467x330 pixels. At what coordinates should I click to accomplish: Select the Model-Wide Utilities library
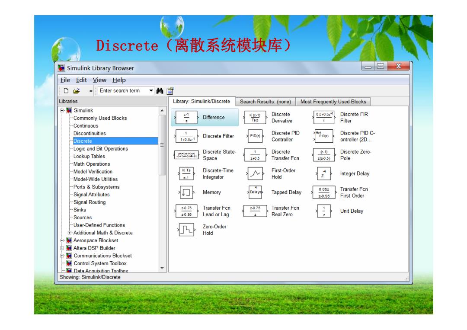[x=96, y=179]
